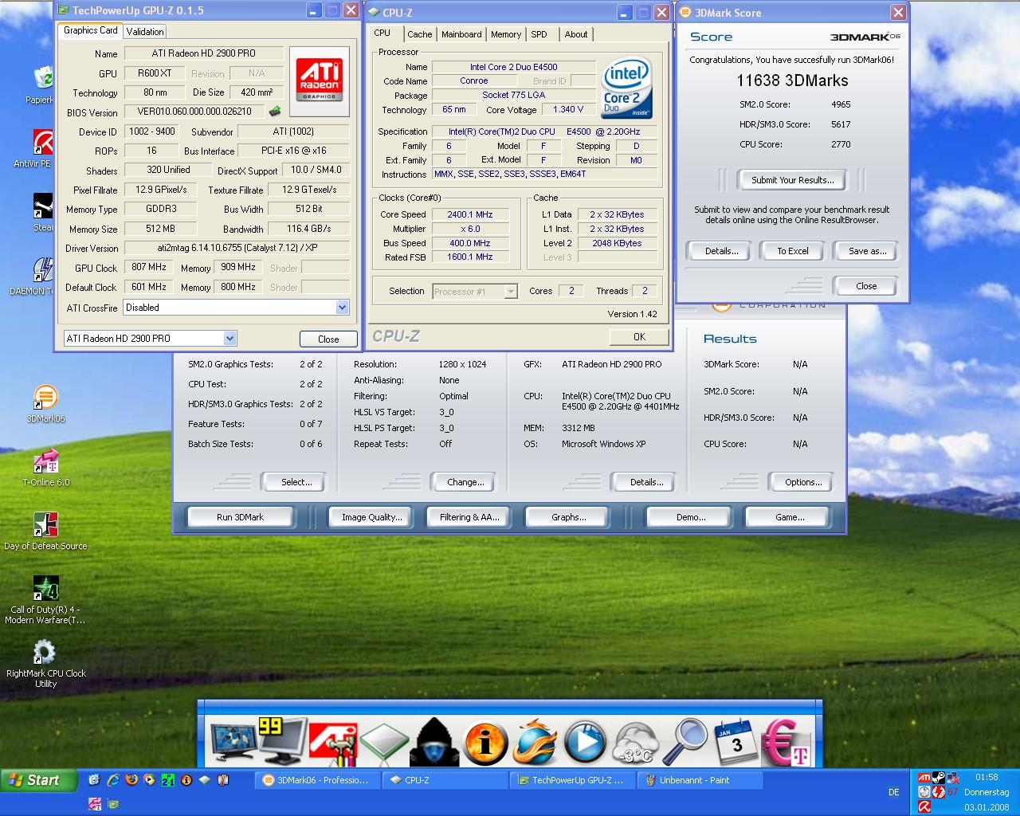Viewport: 1020px width, 816px height.
Task: Switch to the Cache tab in CPU-Z
Action: click(419, 34)
